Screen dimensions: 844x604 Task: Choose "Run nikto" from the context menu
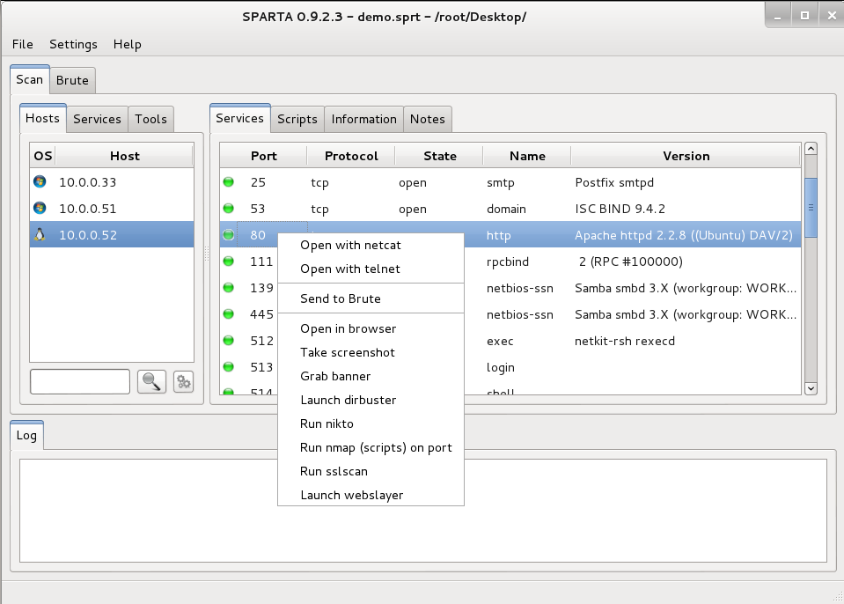pyautogui.click(x=327, y=424)
